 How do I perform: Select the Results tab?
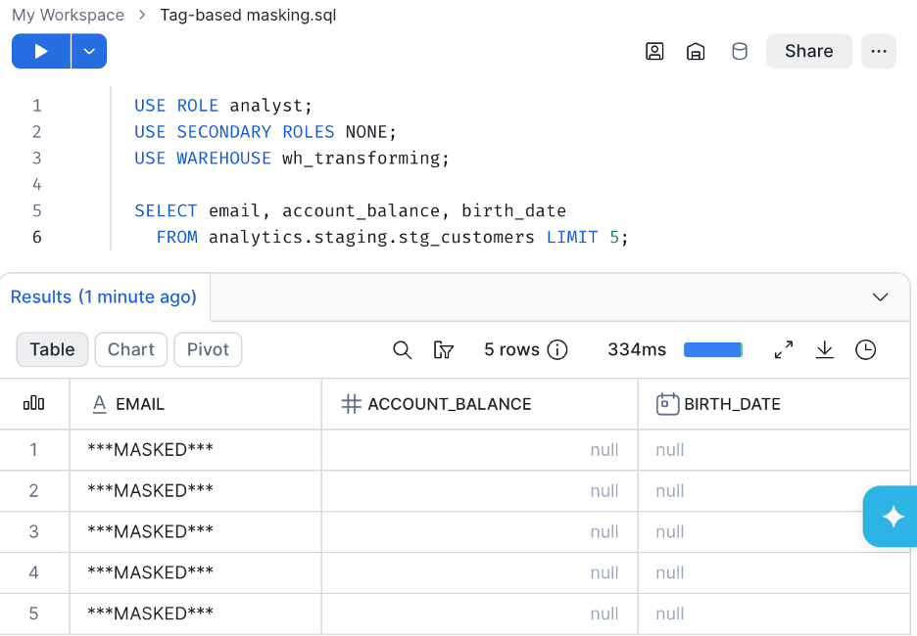[x=104, y=296]
